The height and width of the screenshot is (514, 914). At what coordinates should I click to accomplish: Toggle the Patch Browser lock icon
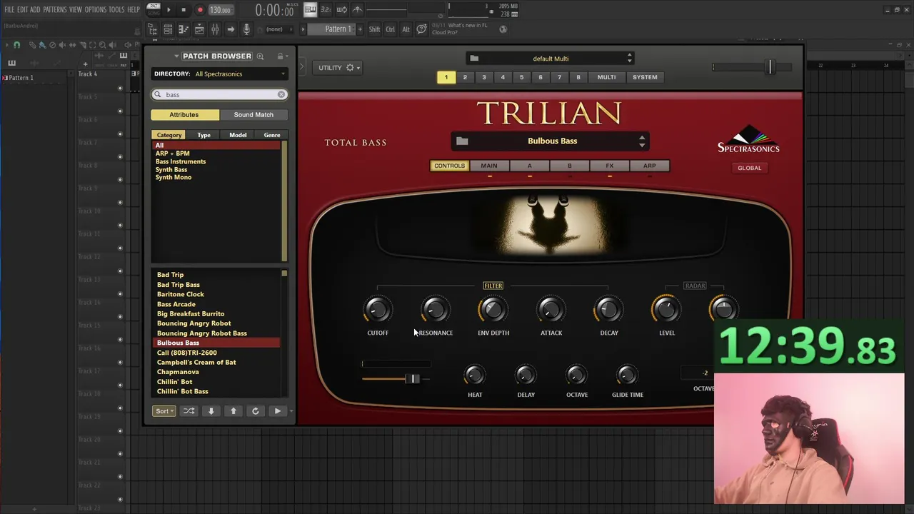281,56
